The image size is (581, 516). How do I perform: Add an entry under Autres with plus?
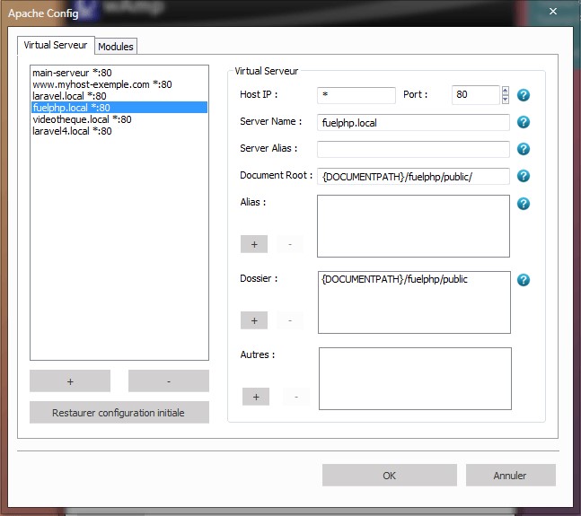click(x=255, y=397)
